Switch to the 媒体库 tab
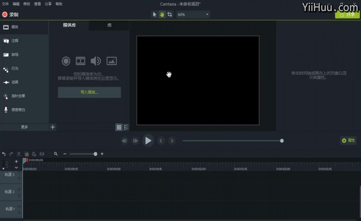Screen dimensions: 361x221 tap(69, 25)
